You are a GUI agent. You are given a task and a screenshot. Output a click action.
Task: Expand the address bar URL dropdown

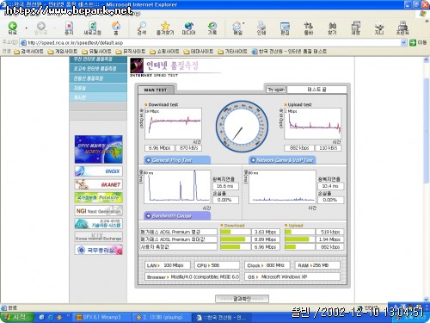(x=403, y=43)
